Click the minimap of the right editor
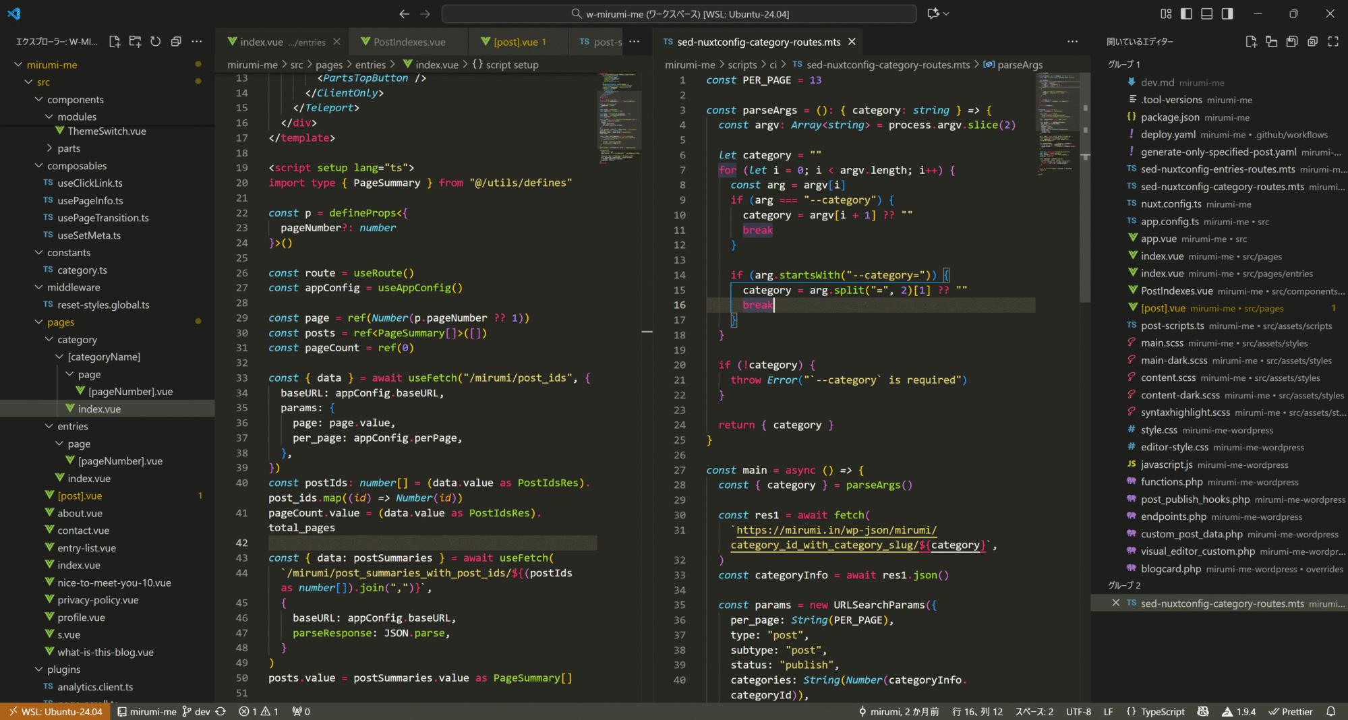 tap(1057, 135)
